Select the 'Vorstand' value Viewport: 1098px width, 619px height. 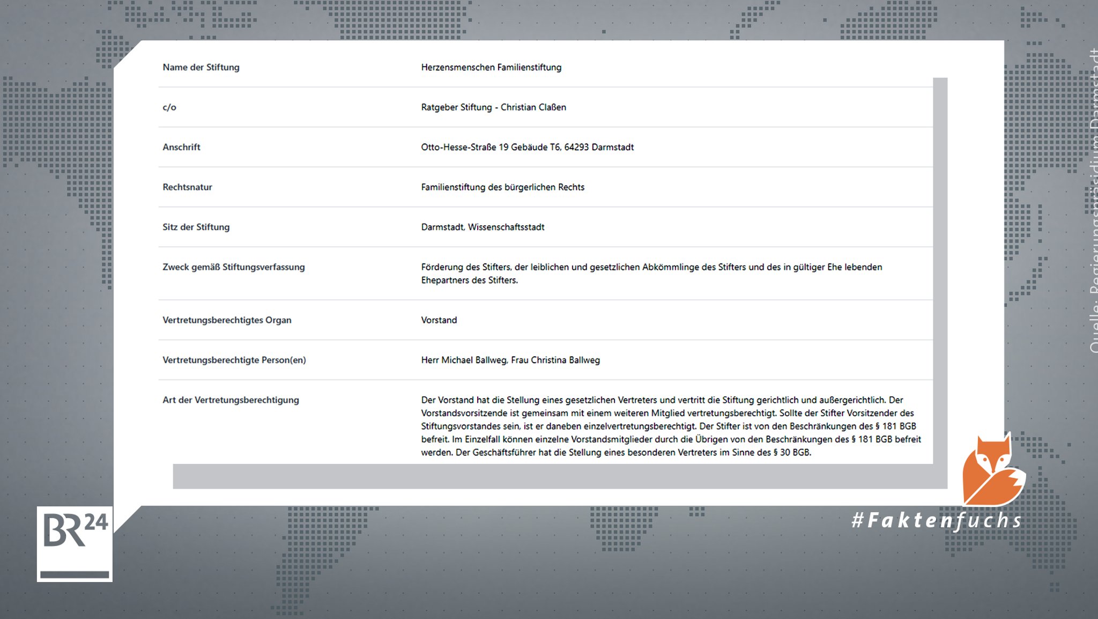[439, 320]
